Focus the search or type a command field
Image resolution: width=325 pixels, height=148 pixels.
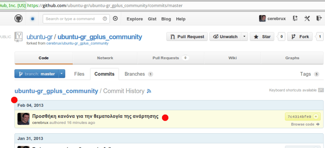pyautogui.click(x=76, y=19)
